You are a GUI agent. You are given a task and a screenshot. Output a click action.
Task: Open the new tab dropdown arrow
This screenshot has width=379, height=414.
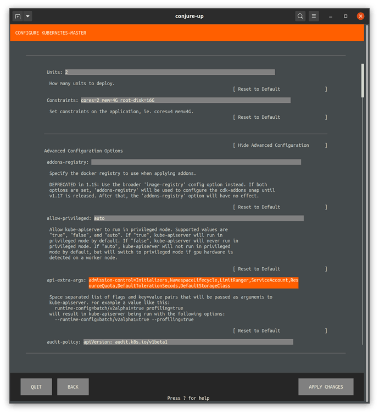27,16
